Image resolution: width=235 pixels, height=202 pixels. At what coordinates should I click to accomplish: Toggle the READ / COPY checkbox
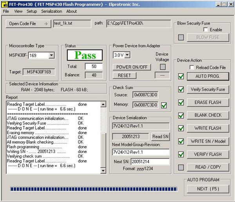181,167
